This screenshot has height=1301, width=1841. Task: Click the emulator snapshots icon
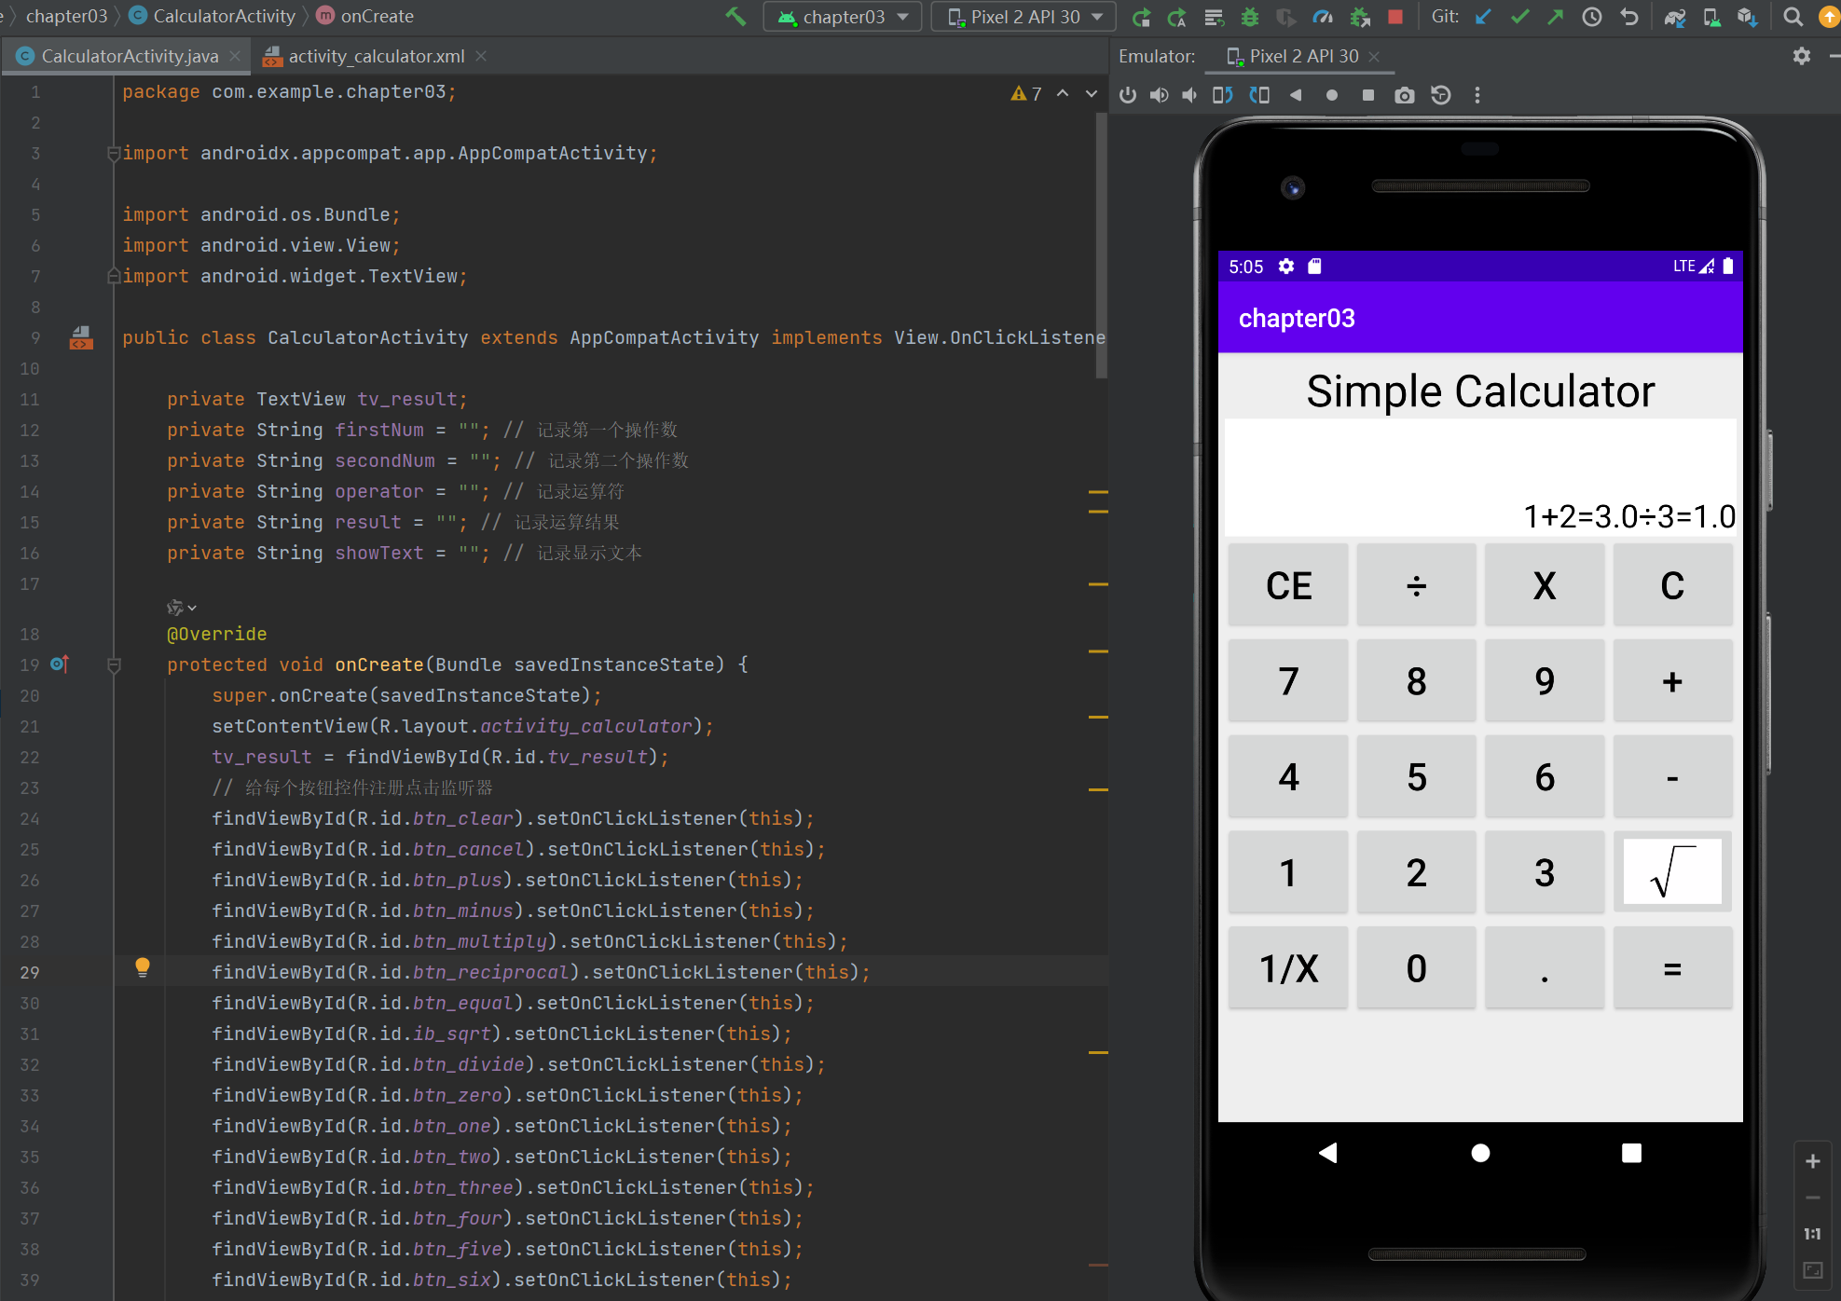pos(1441,95)
